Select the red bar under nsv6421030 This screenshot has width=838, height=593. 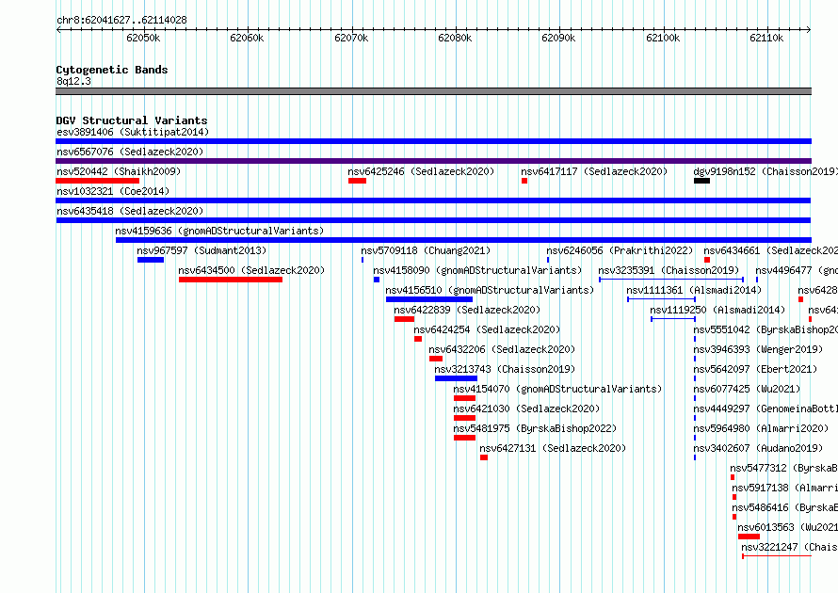tap(464, 418)
